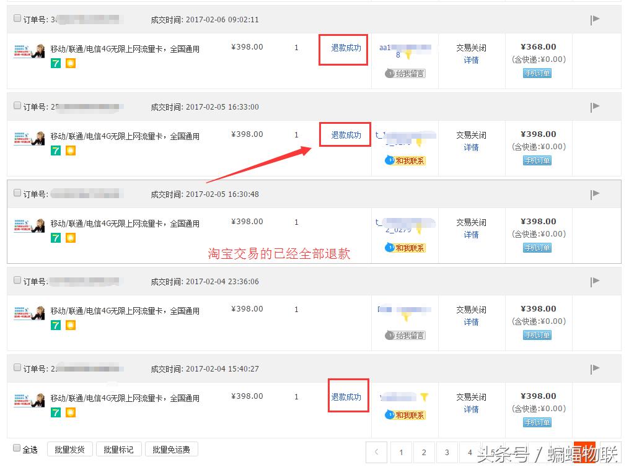629x470 pixels.
Task: Check the checkbox for the 2017-02-06 order
Action: (x=17, y=19)
